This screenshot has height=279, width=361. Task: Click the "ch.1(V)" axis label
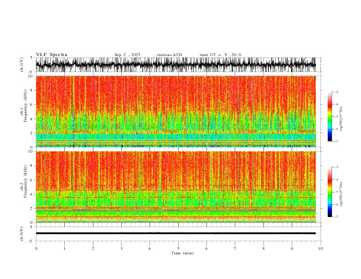point(22,65)
